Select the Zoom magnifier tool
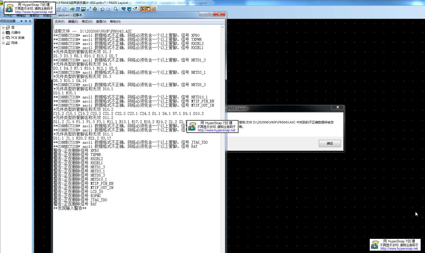Viewport: 425px width, 253px height. (116, 9)
